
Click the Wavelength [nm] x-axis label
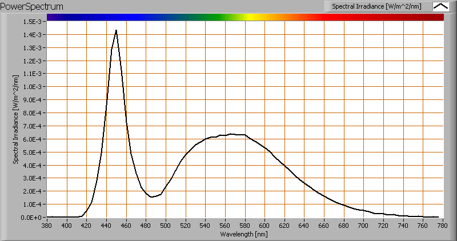click(x=244, y=234)
